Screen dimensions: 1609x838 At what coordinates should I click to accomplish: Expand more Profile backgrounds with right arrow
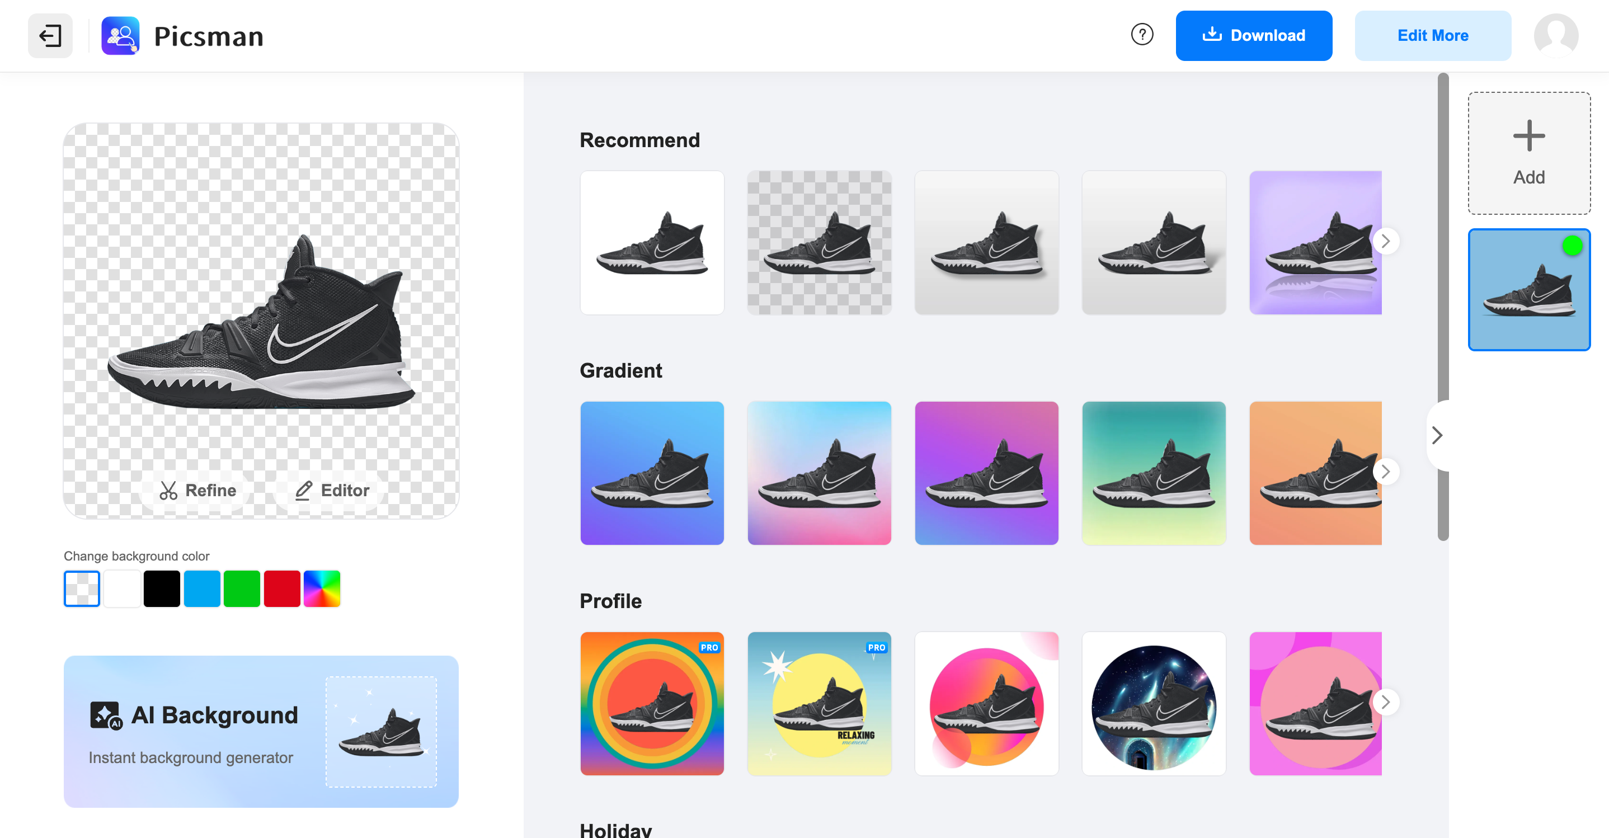pos(1386,702)
